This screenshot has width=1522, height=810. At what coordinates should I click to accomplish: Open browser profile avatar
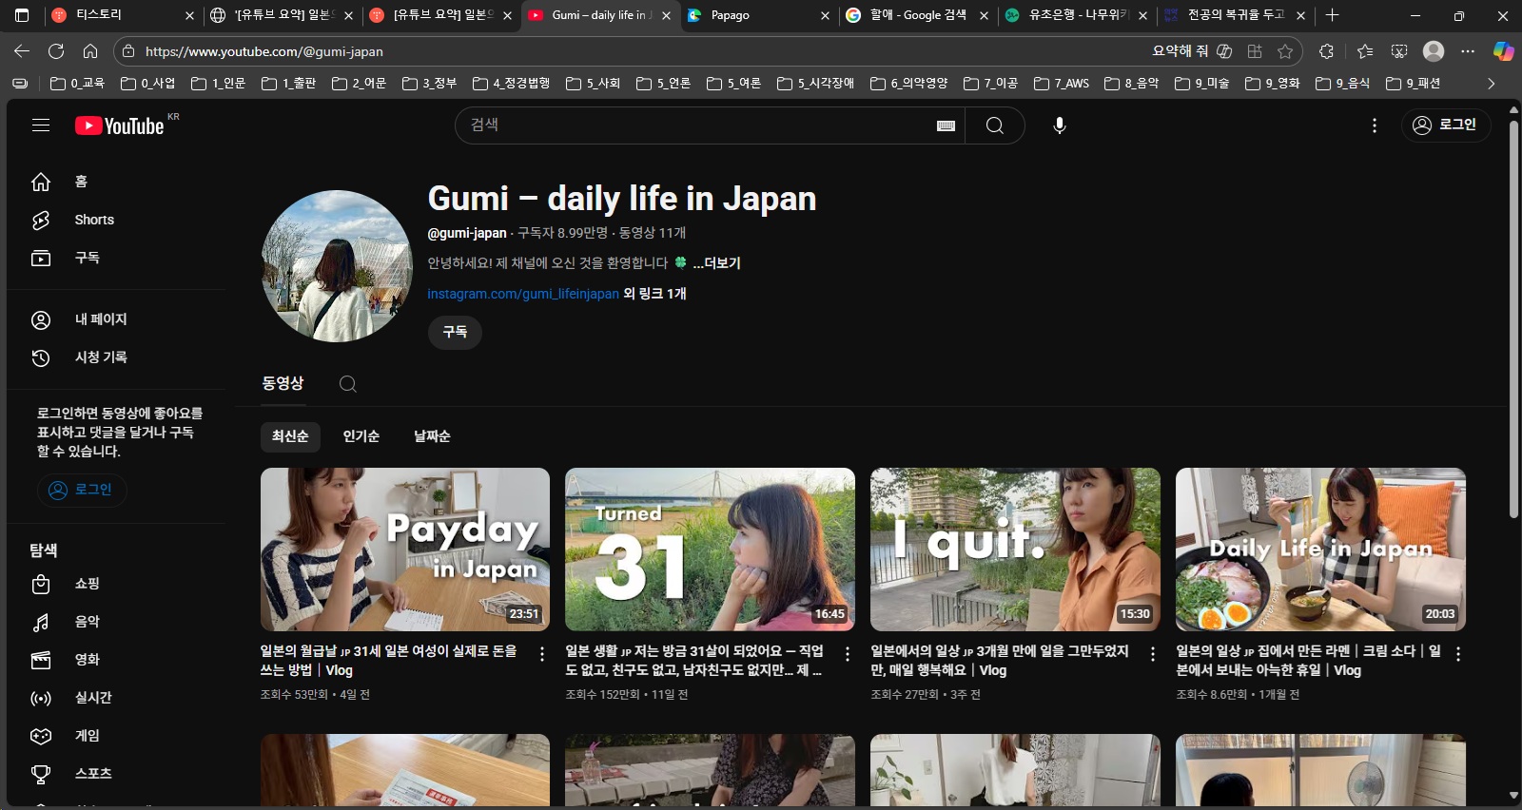(x=1434, y=51)
